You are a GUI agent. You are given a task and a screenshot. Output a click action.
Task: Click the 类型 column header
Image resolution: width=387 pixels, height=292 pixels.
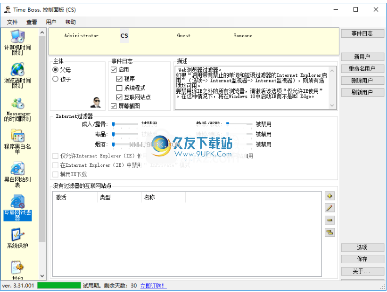119,197
